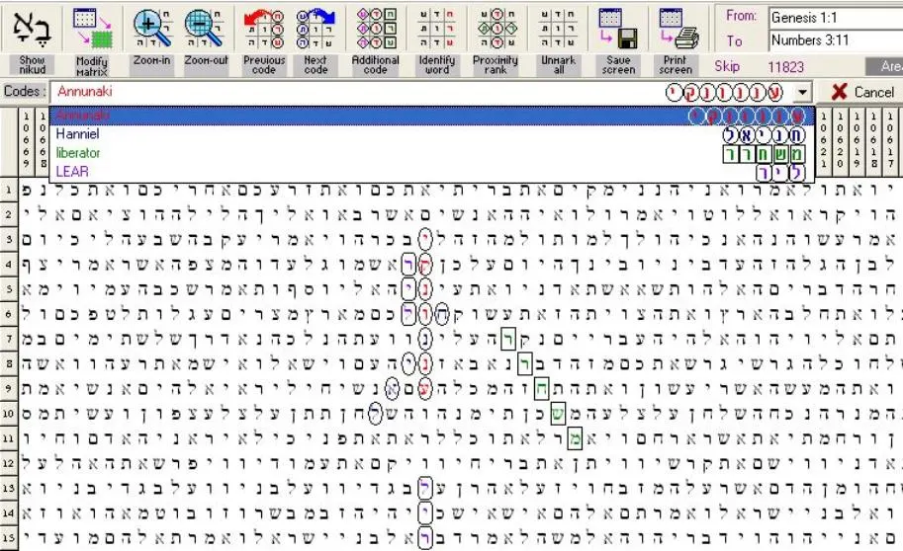Zoom out with the magnifier icon
Image resolution: width=903 pixels, height=551 pixels.
tap(205, 29)
